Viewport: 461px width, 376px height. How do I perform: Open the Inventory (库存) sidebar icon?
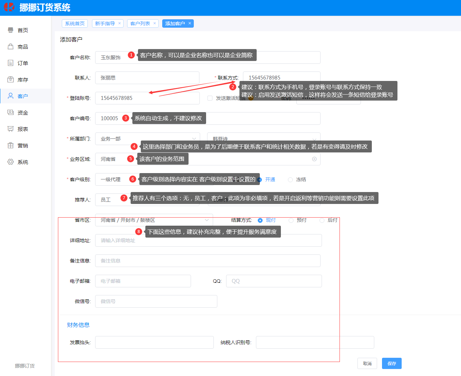pos(11,80)
